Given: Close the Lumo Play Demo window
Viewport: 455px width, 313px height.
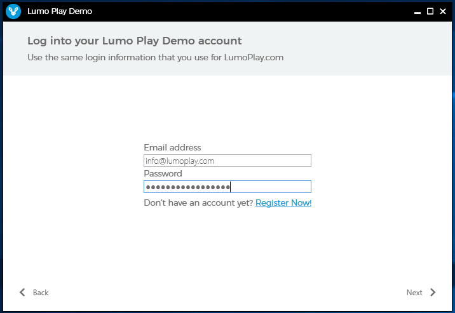Looking at the screenshot, I should coord(443,11).
